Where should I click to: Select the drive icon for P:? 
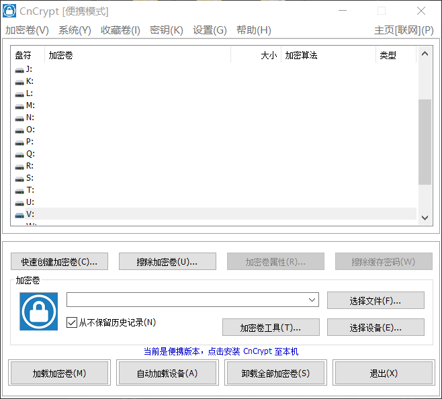tap(19, 143)
